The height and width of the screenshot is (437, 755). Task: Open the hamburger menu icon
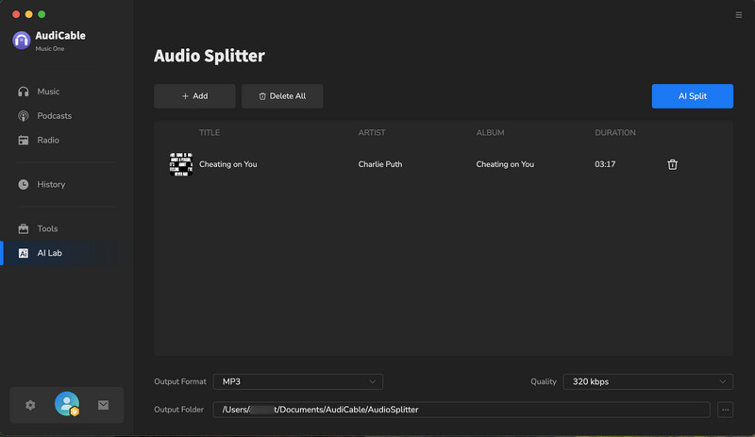pos(738,15)
